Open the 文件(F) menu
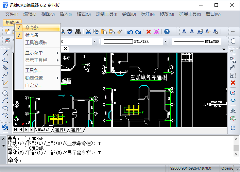Viewport: 240px width, 172px height. [x=12, y=14]
